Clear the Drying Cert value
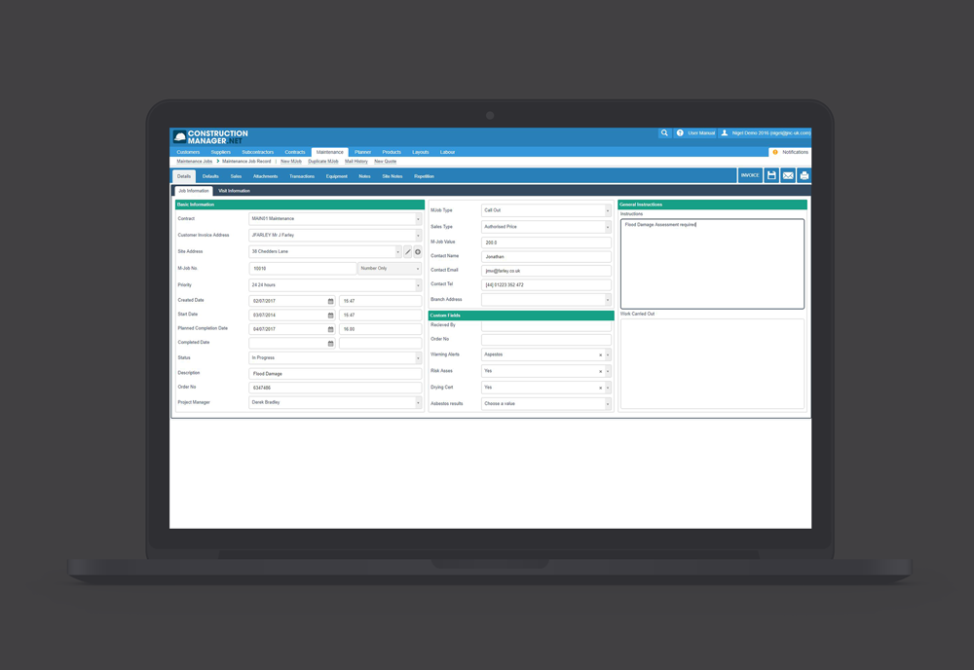The image size is (974, 670). click(600, 388)
